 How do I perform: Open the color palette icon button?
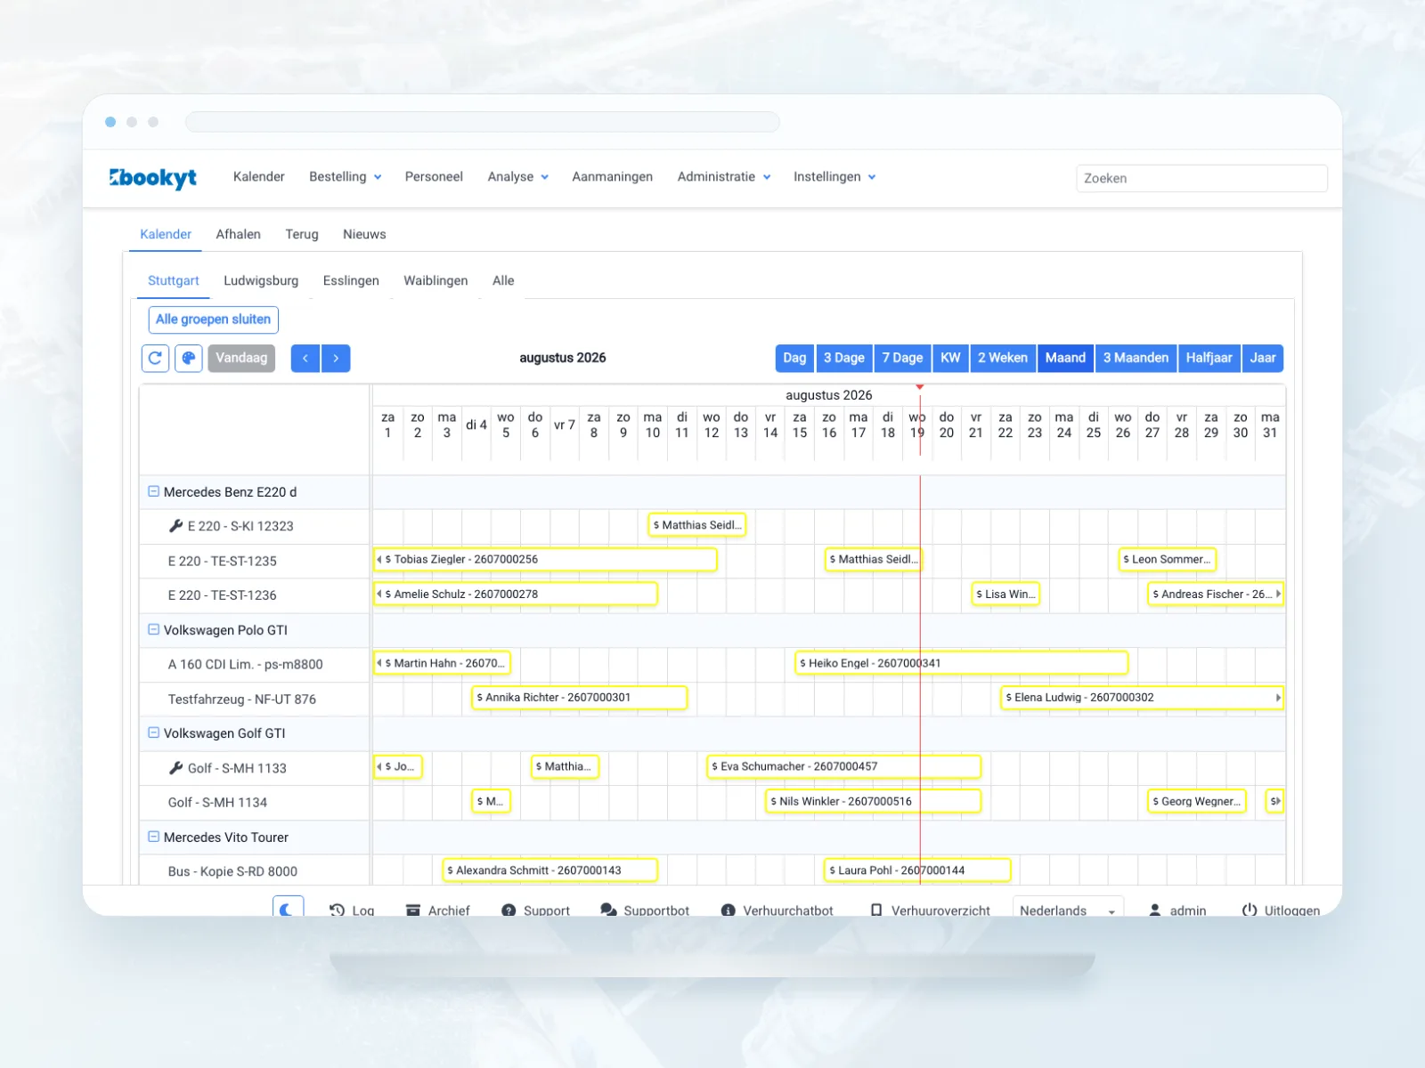188,358
